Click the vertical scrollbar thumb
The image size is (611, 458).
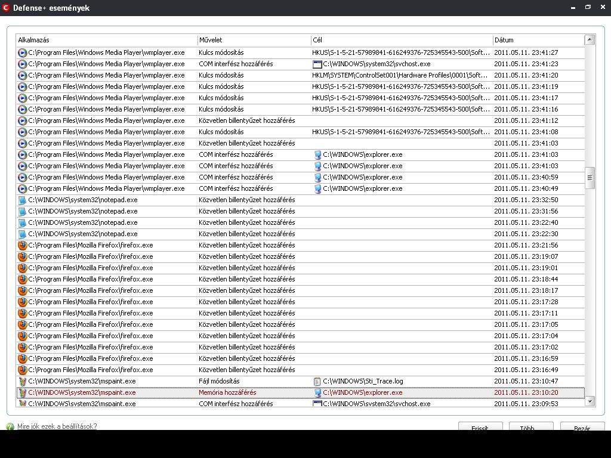pyautogui.click(x=590, y=178)
